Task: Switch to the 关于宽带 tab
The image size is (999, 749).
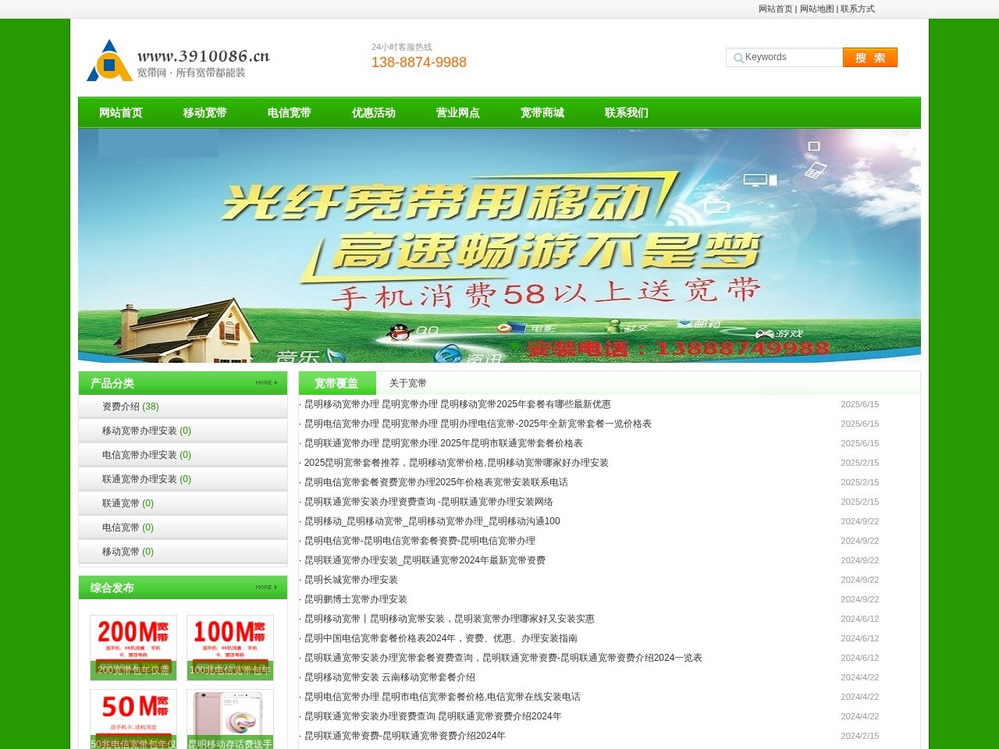Action: [407, 383]
